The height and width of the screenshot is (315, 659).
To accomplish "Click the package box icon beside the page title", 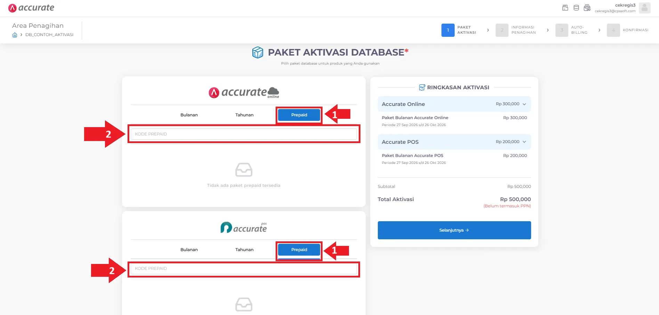I will [x=258, y=52].
